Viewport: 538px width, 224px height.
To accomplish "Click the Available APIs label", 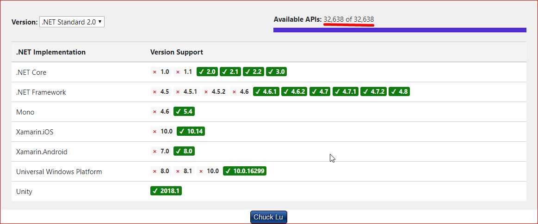I will coord(298,19).
